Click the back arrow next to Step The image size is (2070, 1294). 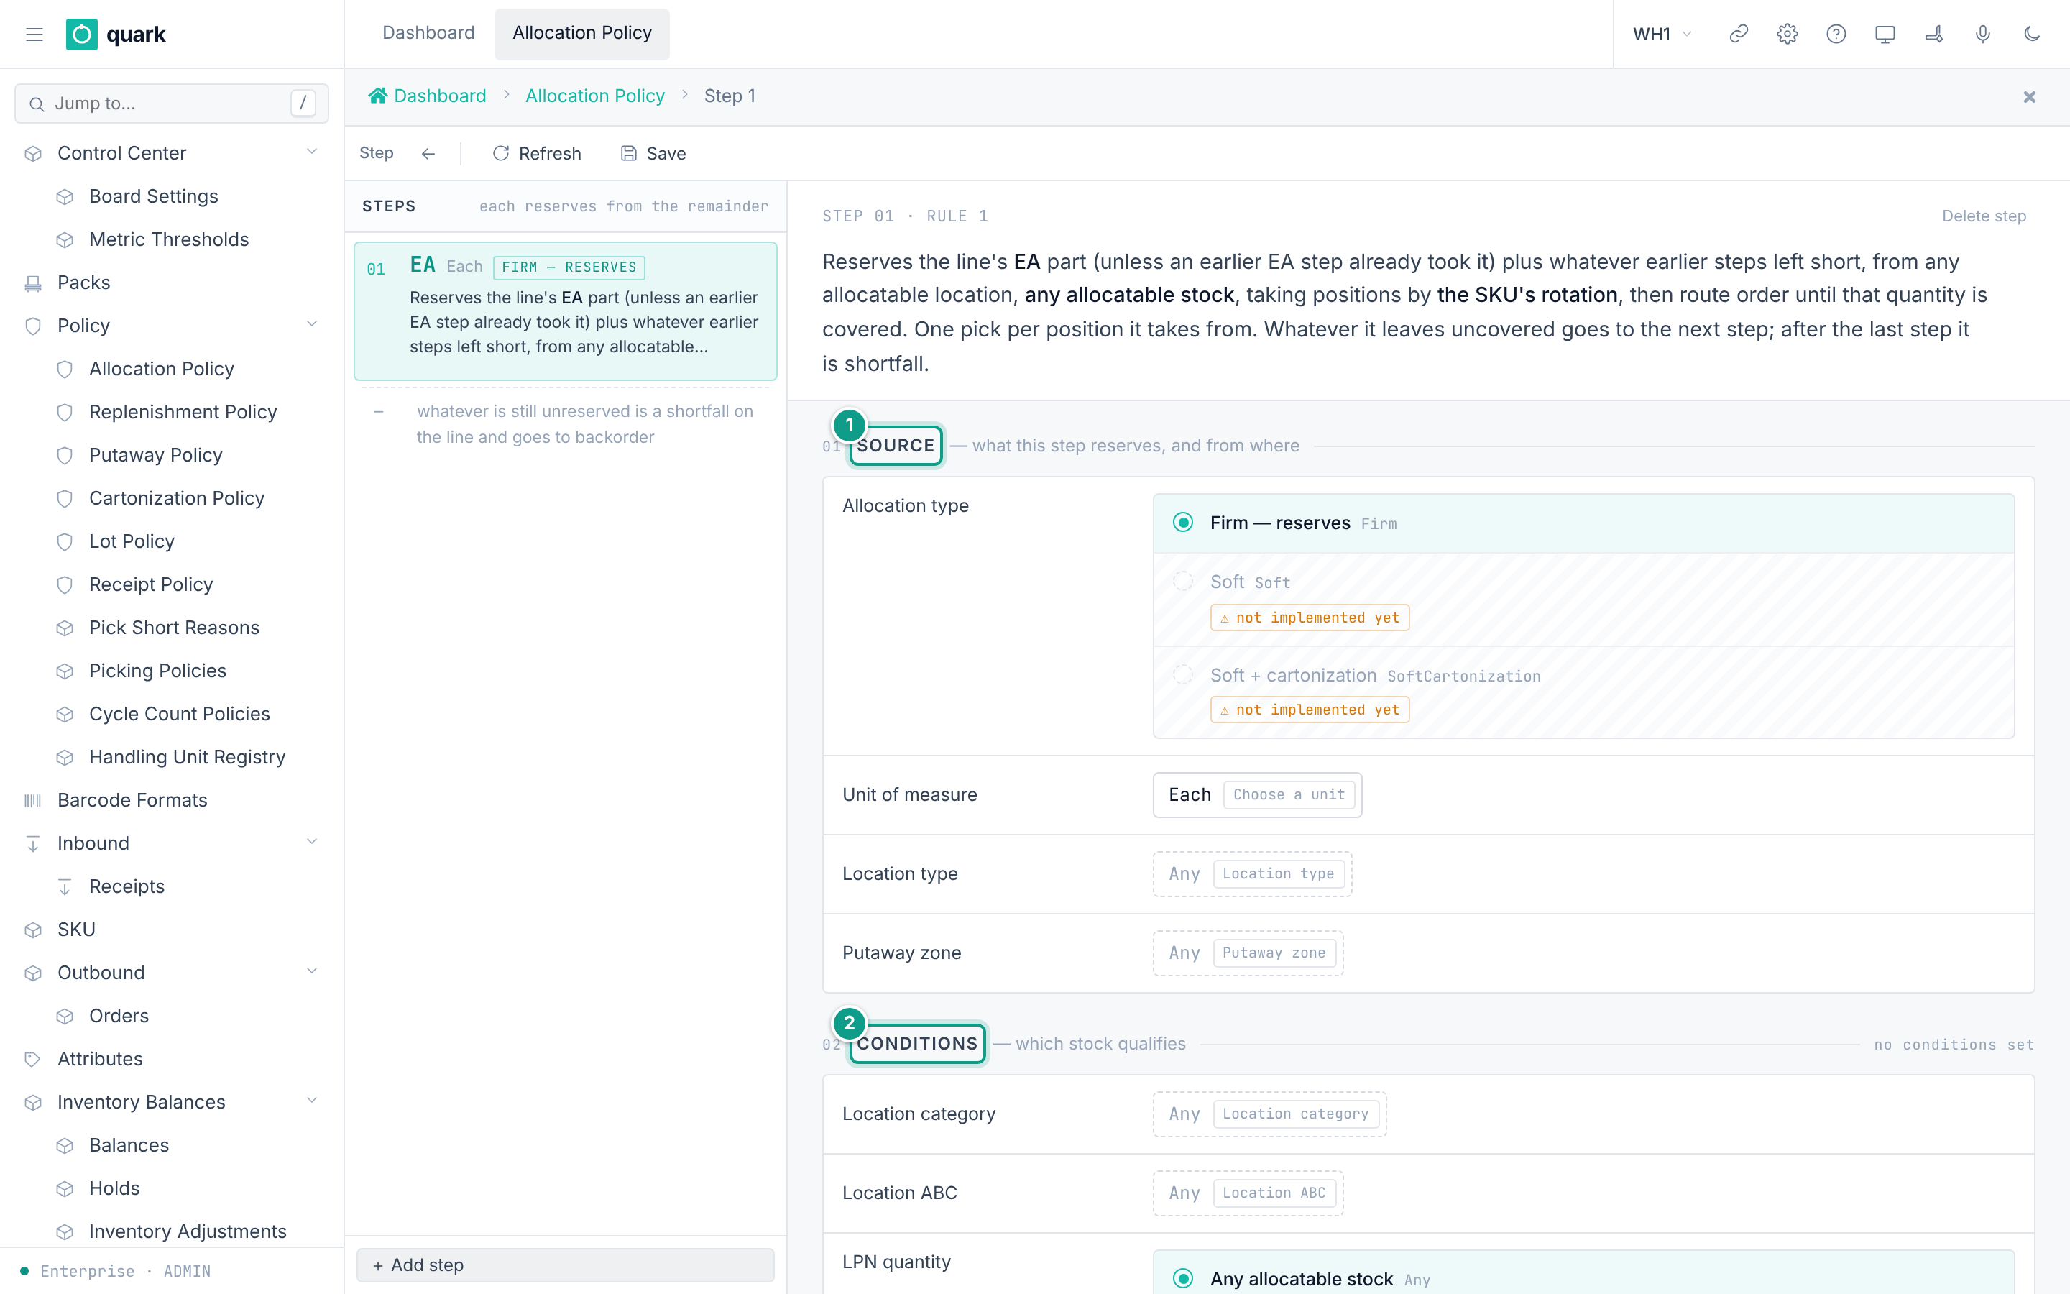point(428,153)
